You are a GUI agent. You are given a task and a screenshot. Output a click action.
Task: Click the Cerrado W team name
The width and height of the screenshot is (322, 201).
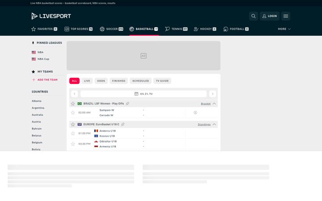tap(106, 115)
